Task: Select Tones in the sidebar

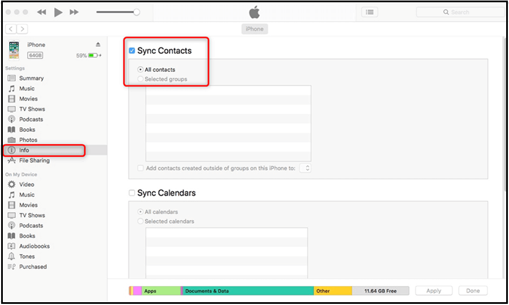Action: pyautogui.click(x=27, y=256)
